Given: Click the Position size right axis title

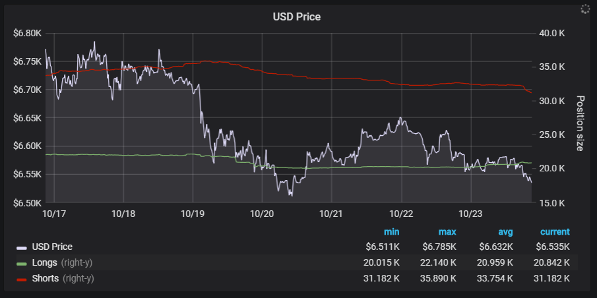Looking at the screenshot, I should tap(580, 123).
